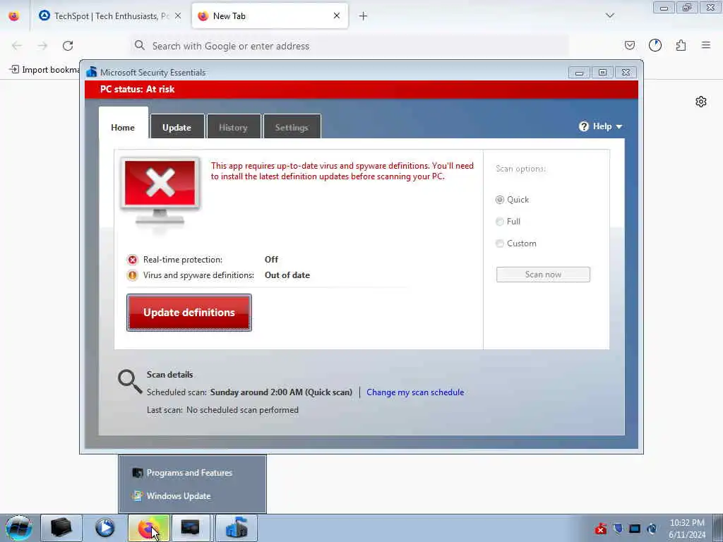The width and height of the screenshot is (723, 542).
Task: Open a new Firefox tab with plus
Action: click(x=364, y=16)
